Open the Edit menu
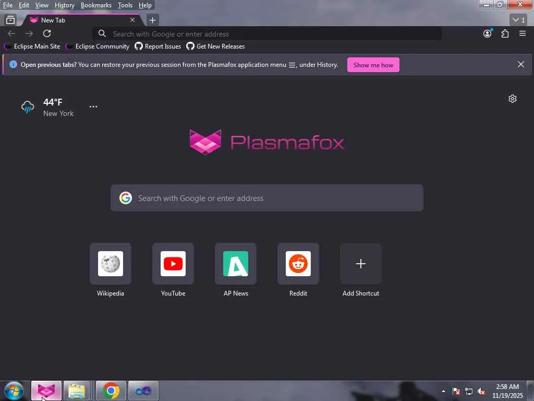This screenshot has height=401, width=534. pos(23,5)
